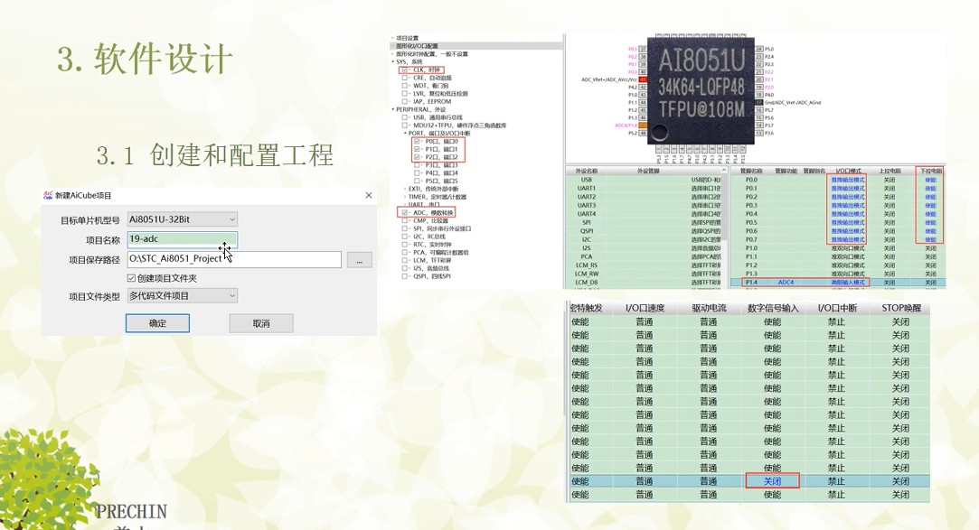Select 图形化I/O口配置 in the tree
Viewport: 979px width, 530px height.
click(x=416, y=46)
